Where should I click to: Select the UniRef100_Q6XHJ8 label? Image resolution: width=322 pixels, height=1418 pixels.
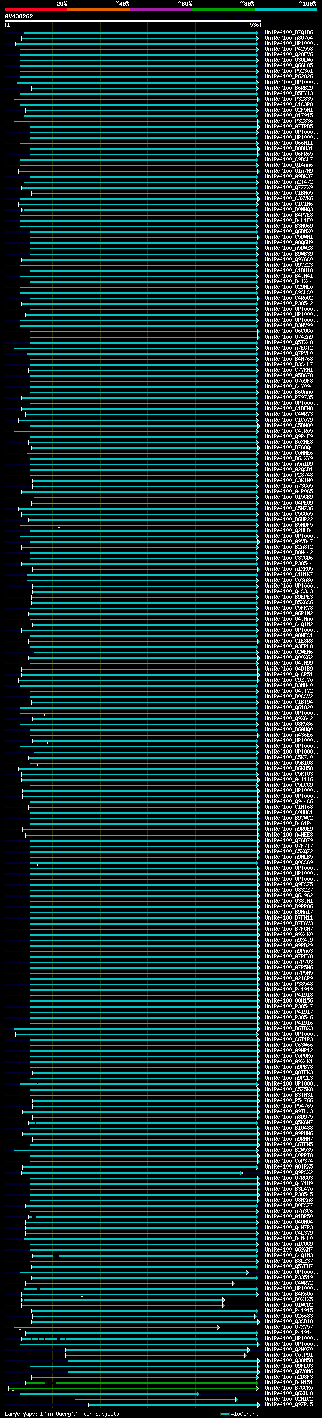click(289, 1393)
